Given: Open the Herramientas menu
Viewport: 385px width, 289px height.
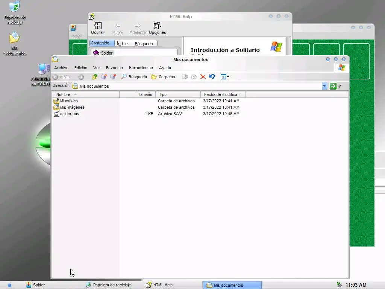Looking at the screenshot, I should (x=141, y=68).
